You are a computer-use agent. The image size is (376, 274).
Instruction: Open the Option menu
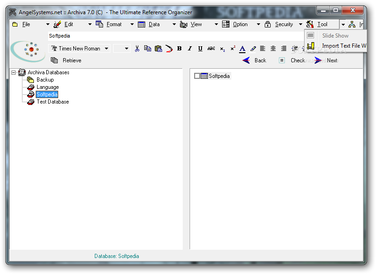tap(240, 24)
